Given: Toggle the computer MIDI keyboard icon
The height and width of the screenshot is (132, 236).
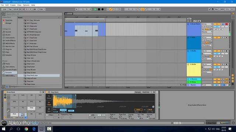Looking at the screenshot, I should 213,9.
